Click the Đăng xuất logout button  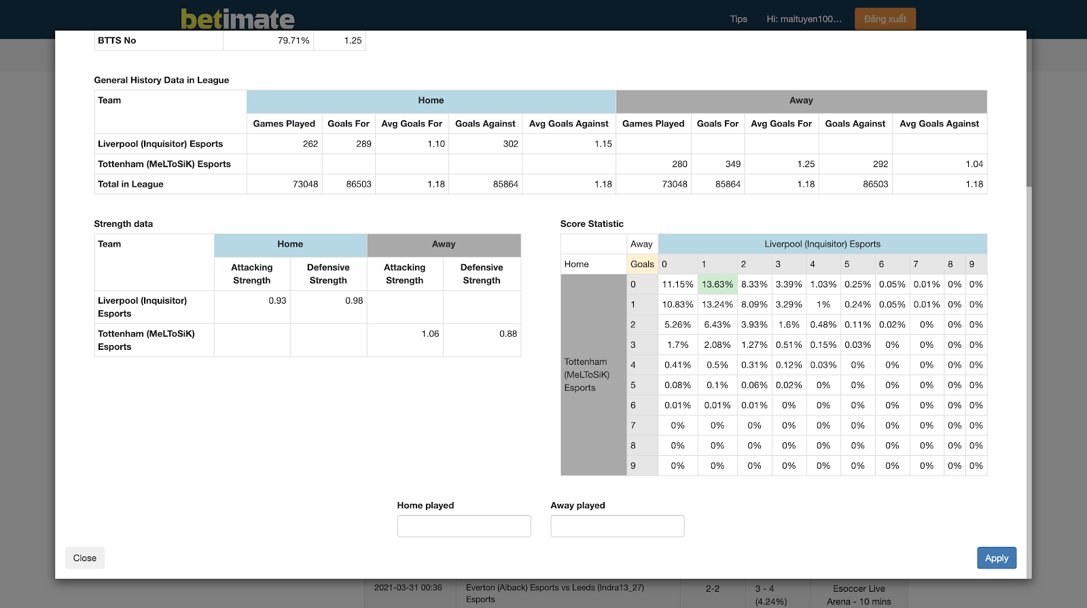coord(885,19)
